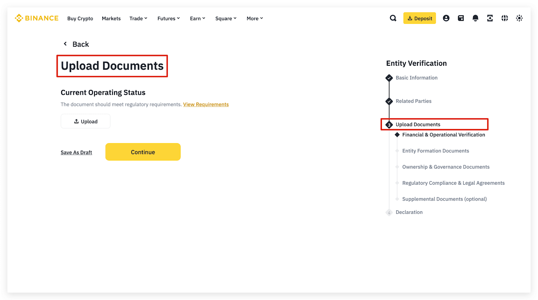
Task: Open the Square dropdown menu
Action: pos(226,18)
